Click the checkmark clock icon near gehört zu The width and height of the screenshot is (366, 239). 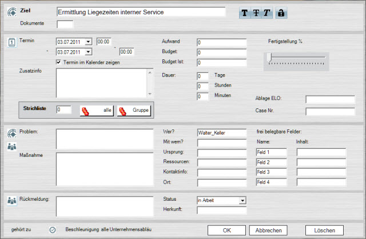click(x=53, y=230)
